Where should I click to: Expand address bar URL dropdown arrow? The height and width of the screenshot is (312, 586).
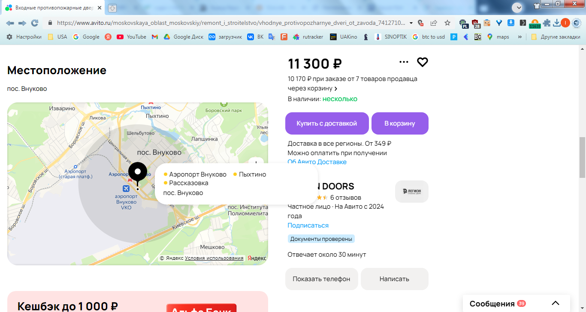click(411, 23)
